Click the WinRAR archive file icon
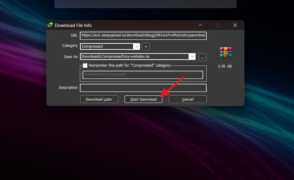Image resolution: width=294 pixels, height=180 pixels. pyautogui.click(x=226, y=52)
